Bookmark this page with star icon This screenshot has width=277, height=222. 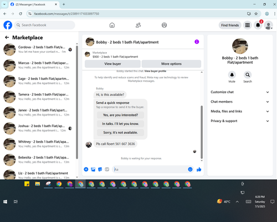tap(256, 14)
